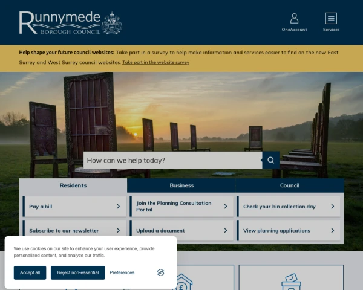Accept all cookies

click(x=30, y=272)
